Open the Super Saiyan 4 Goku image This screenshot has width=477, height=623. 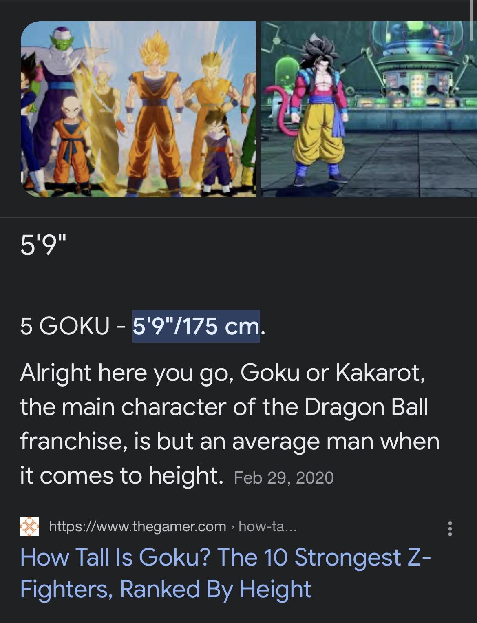(x=369, y=109)
